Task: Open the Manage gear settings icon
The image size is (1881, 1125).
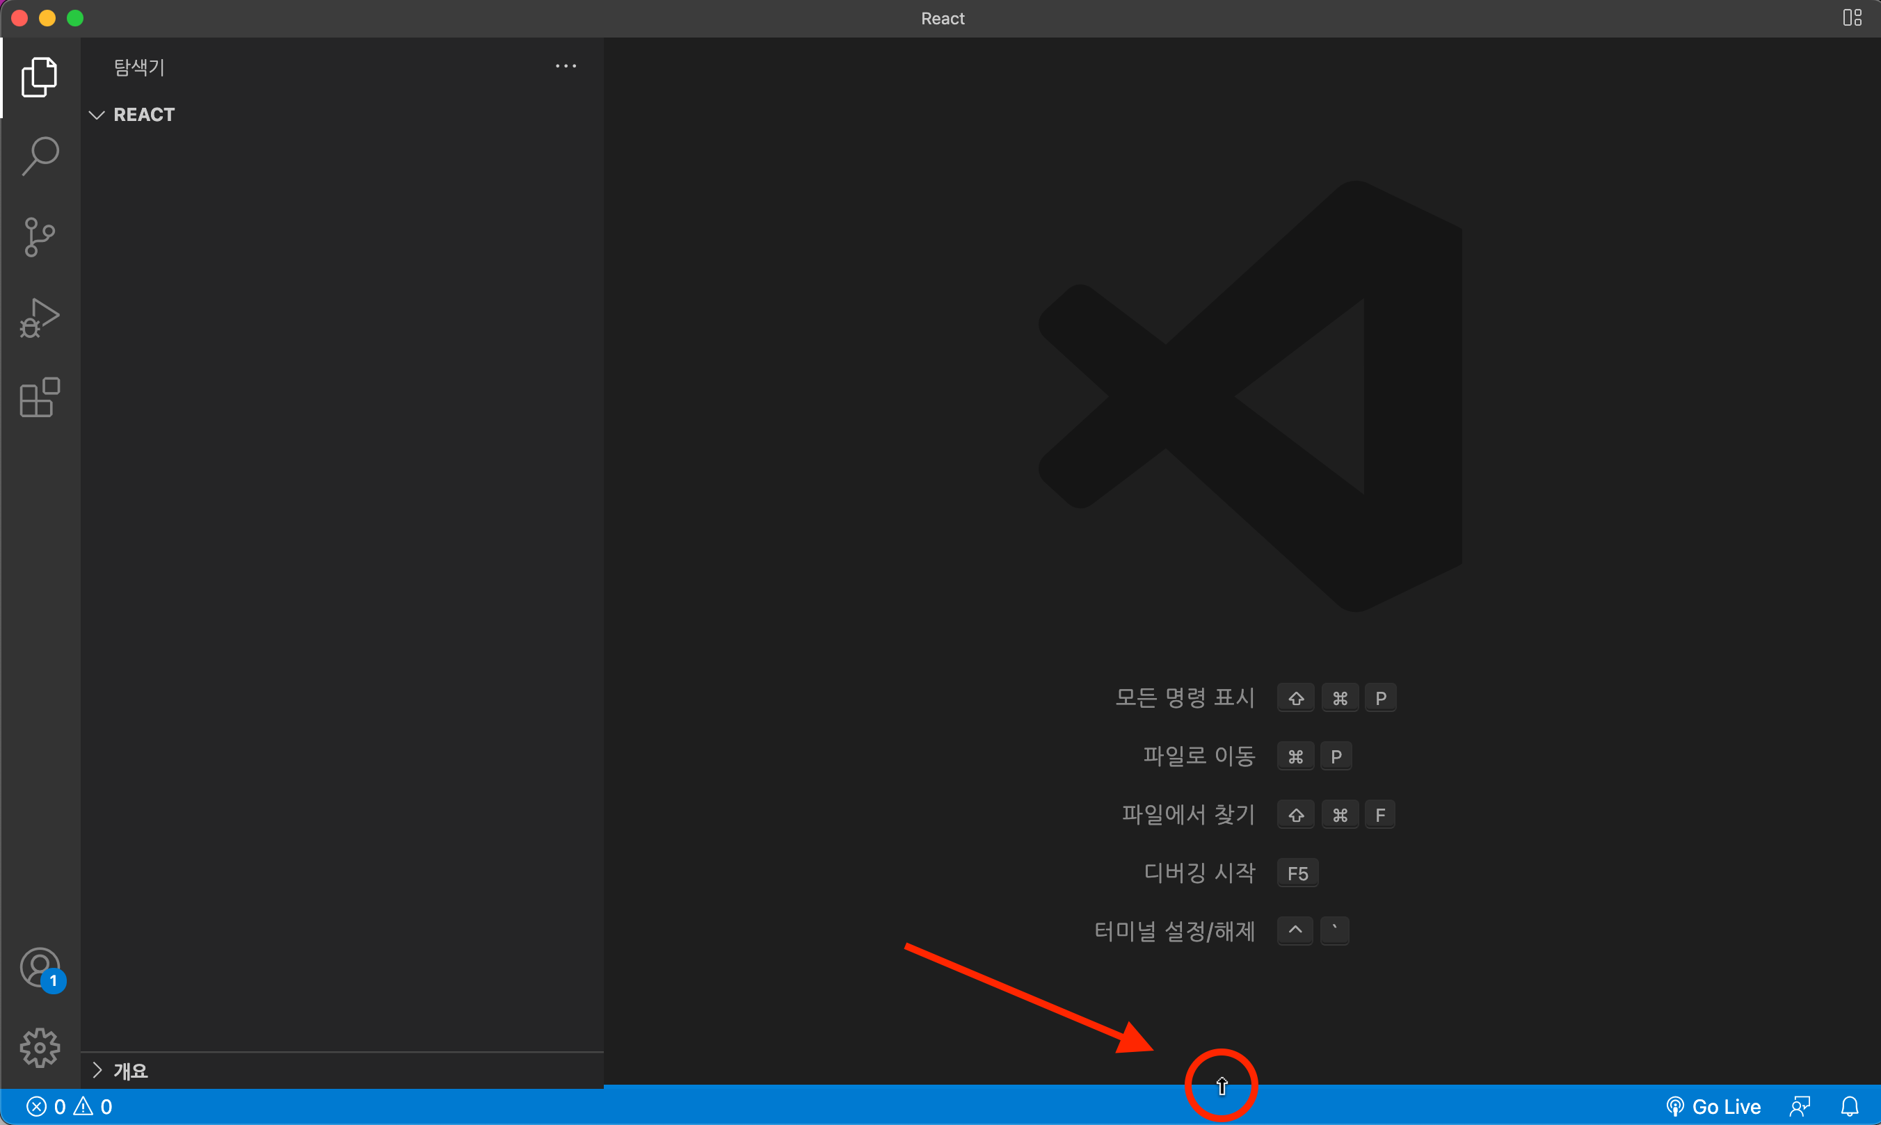Action: 40,1048
